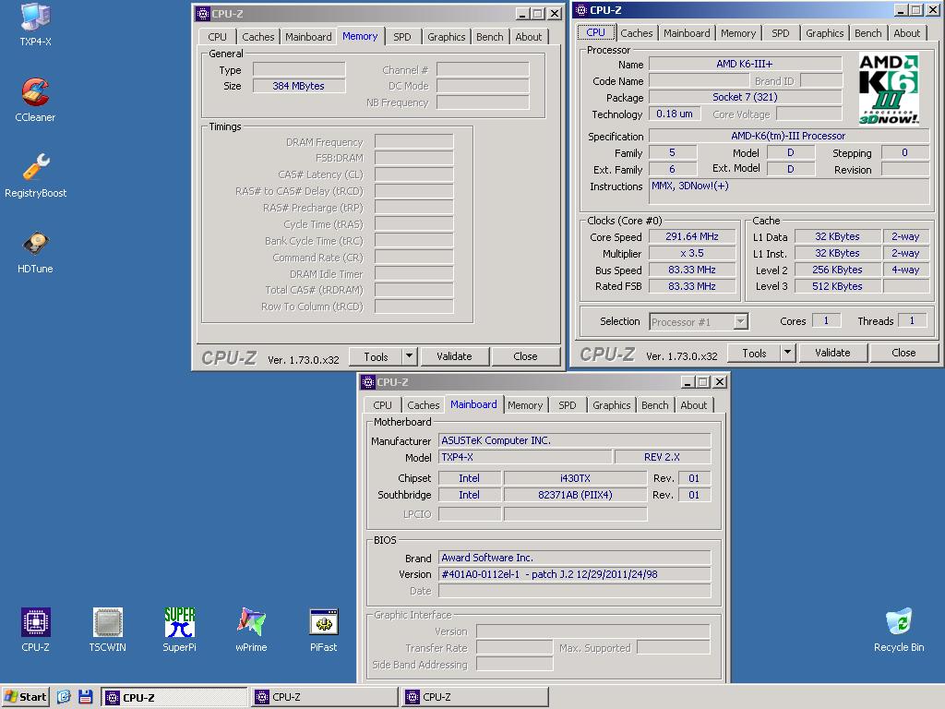Open the PiFast desktop shortcut
945x709 pixels.
coord(324,630)
